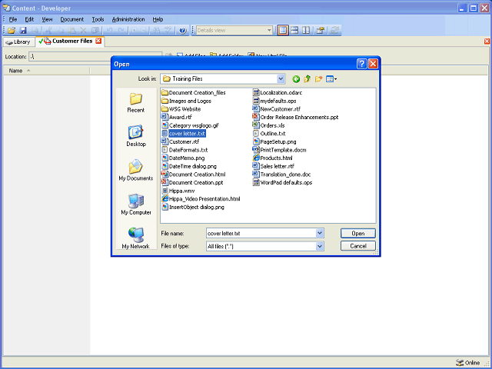
Task: Click the open folder toolbar icon
Action: pyautogui.click(x=12, y=31)
